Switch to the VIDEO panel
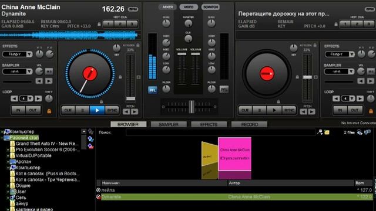Image resolution: width=376 pixels, height=211 pixels. (189, 7)
